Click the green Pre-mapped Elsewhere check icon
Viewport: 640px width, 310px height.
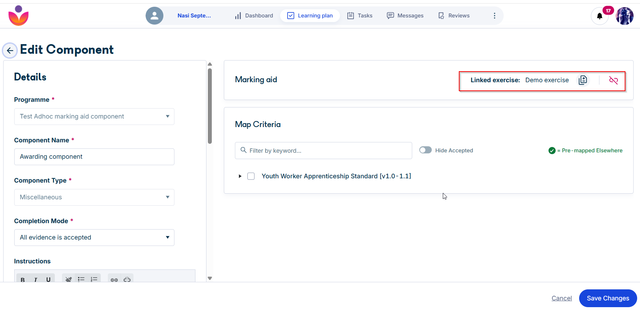[552, 151]
